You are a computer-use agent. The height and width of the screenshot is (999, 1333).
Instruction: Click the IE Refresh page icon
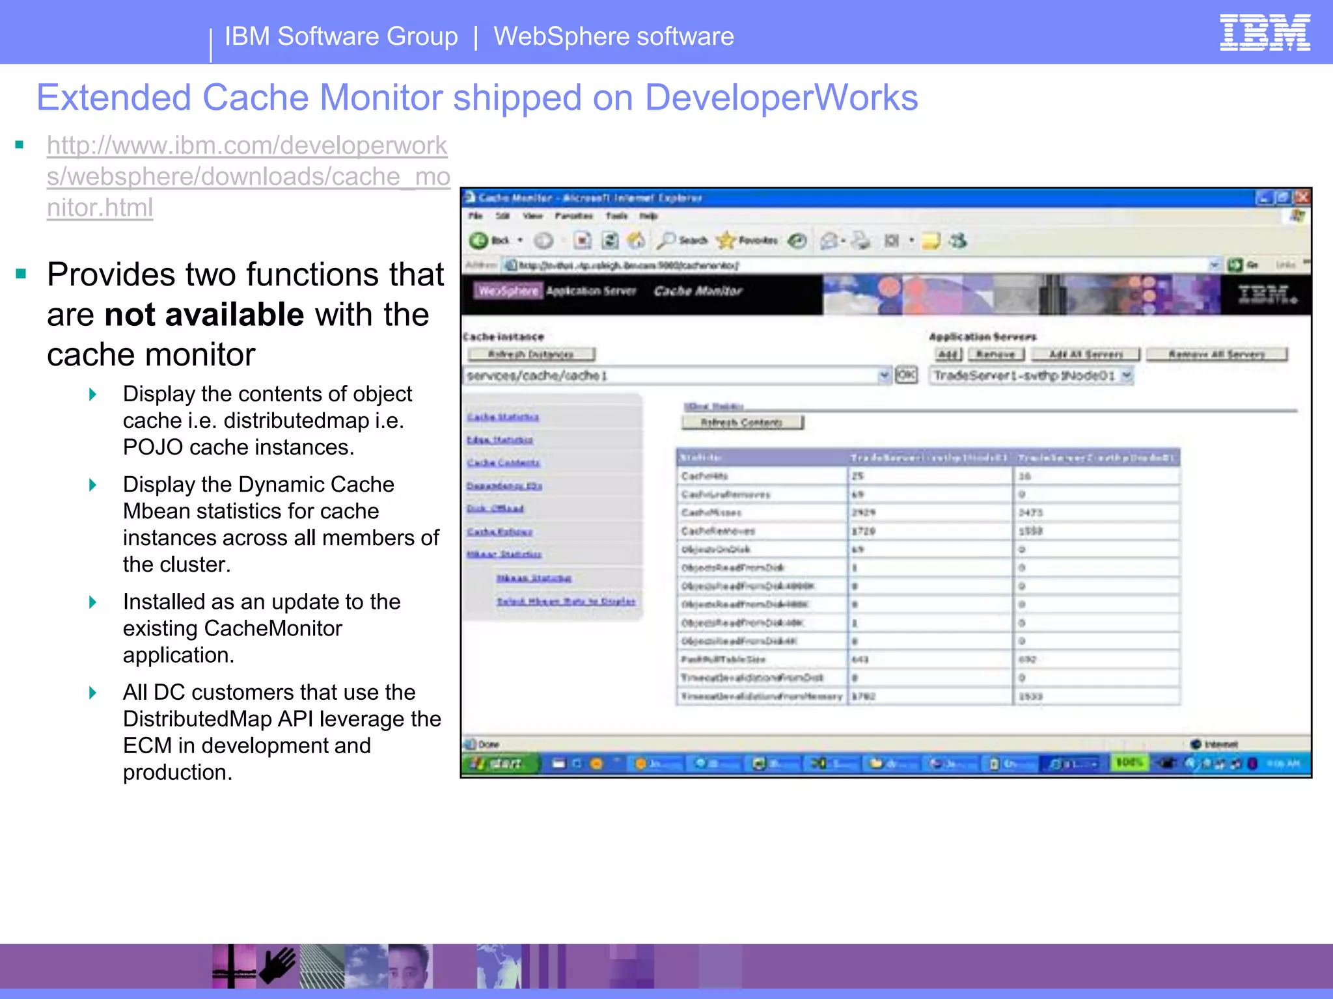click(610, 241)
